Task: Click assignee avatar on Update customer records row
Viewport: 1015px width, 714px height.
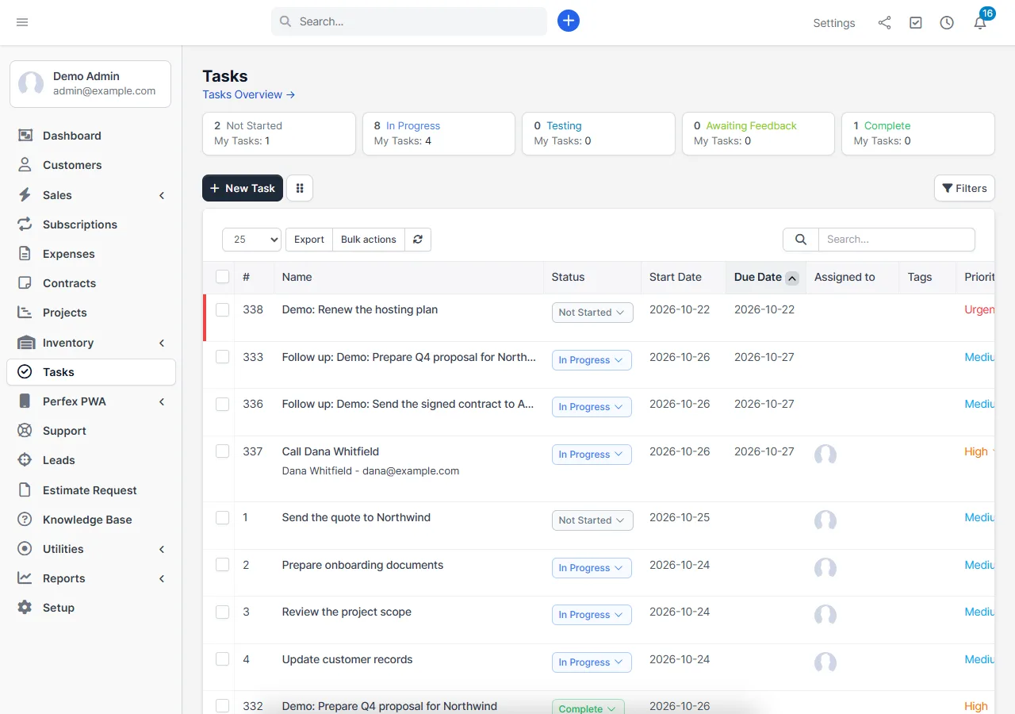Action: click(x=825, y=662)
